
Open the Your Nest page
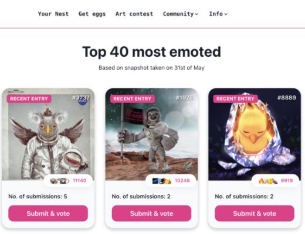pyautogui.click(x=53, y=14)
